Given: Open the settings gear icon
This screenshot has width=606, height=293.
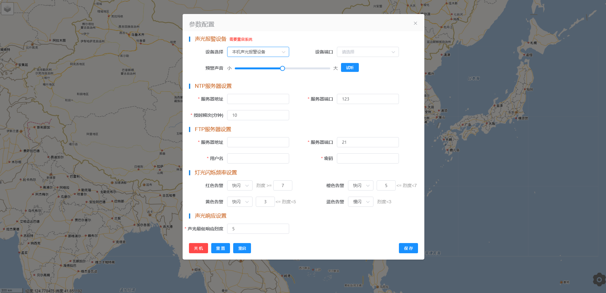Looking at the screenshot, I should [x=599, y=280].
